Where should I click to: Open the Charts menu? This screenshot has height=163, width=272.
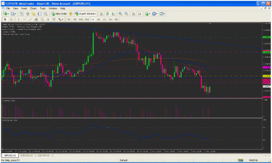pyautogui.click(x=34, y=8)
